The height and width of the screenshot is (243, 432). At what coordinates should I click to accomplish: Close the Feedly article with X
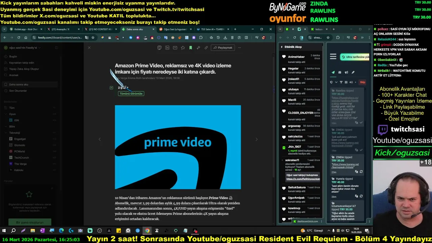89,48
